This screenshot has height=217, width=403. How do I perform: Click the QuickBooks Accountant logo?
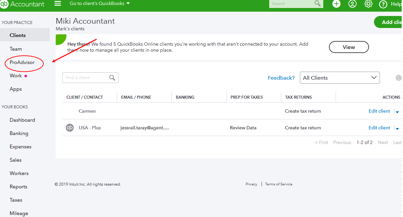[x=22, y=4]
